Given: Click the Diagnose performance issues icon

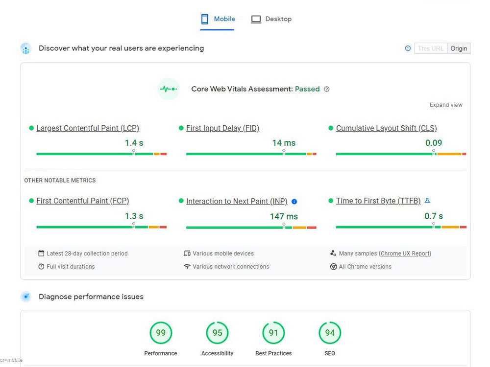Looking at the screenshot, I should 26,297.
